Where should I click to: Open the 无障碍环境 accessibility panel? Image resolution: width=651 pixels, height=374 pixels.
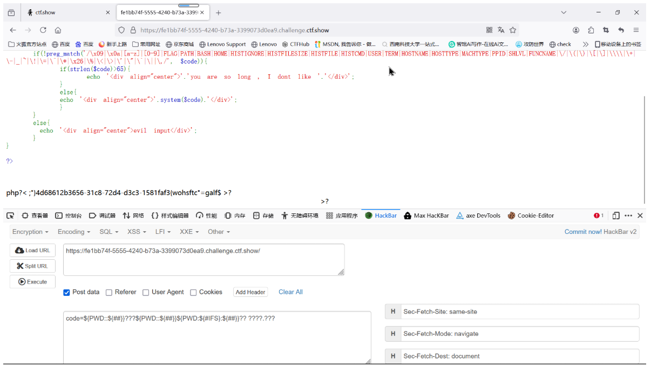point(300,216)
